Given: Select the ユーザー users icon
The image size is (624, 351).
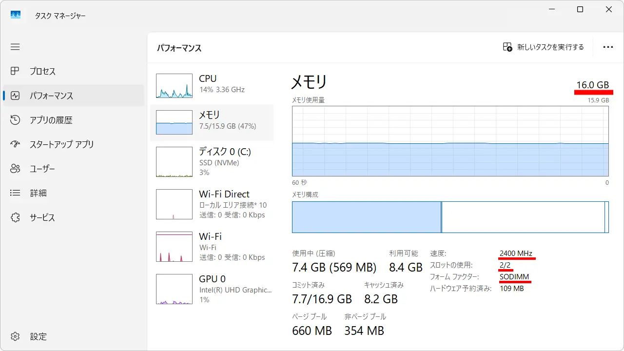Looking at the screenshot, I should 15,169.
